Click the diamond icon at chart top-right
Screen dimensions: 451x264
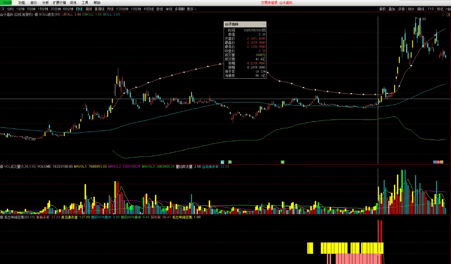pyautogui.click(x=443, y=15)
